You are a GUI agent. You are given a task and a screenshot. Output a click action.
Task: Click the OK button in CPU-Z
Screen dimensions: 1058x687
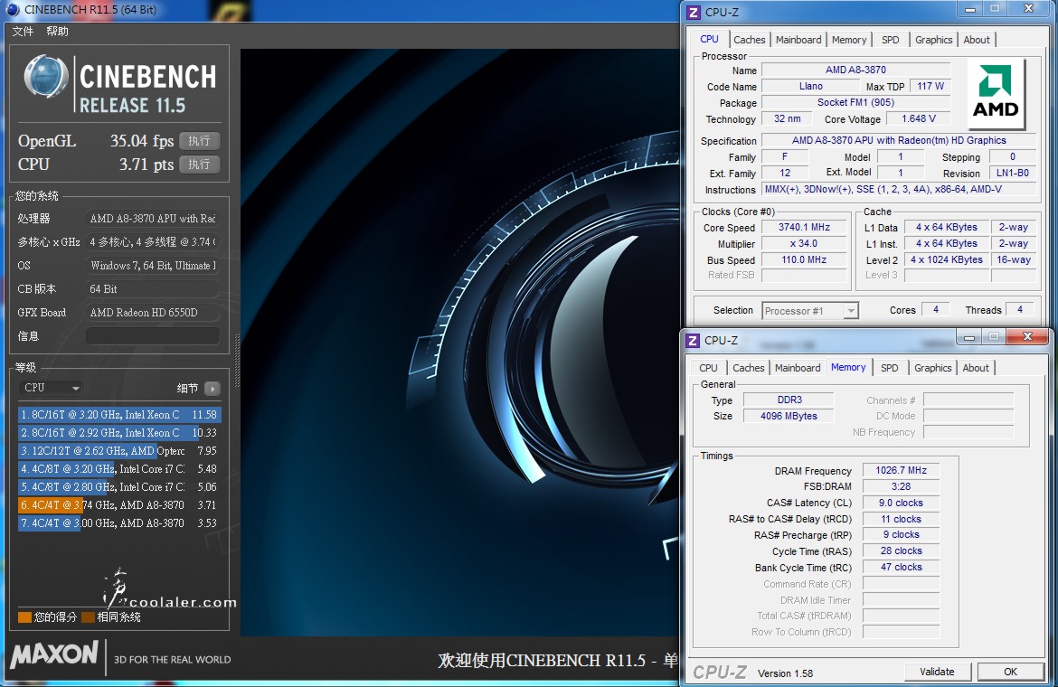point(1010,672)
